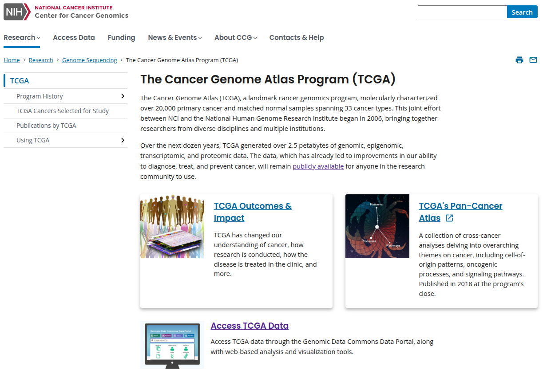Click the TCGA Outcomes & Impact thumbnail image

point(172,226)
